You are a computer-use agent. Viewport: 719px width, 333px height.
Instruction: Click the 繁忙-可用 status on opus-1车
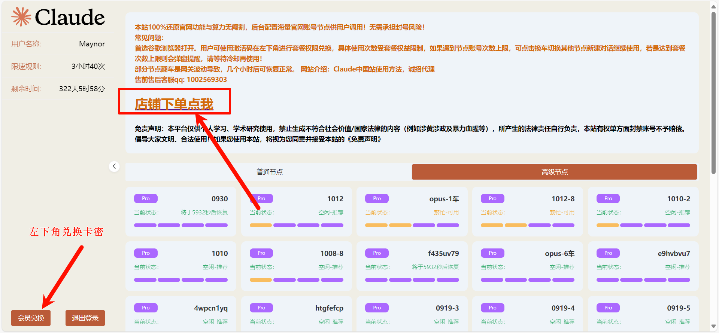[x=446, y=212]
